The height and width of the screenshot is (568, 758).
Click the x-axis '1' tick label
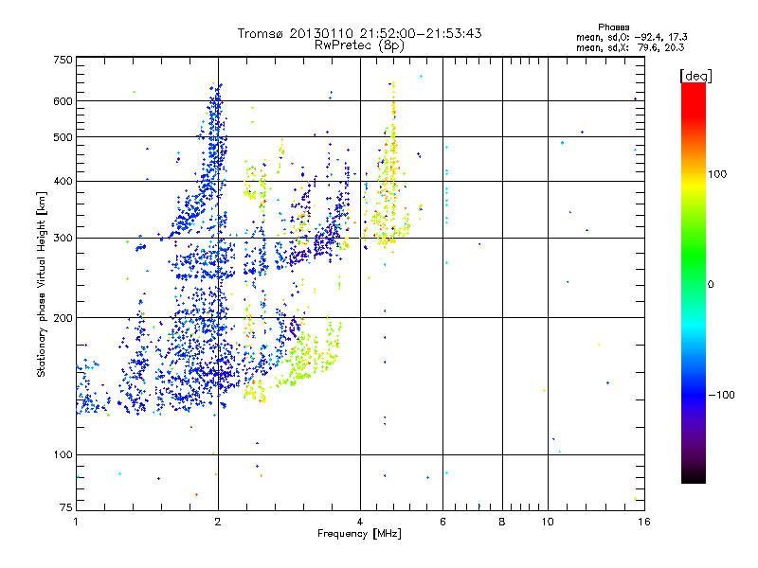point(76,522)
